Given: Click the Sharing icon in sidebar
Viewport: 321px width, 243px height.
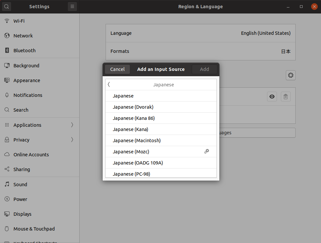Looking at the screenshot, I should pos(7,169).
